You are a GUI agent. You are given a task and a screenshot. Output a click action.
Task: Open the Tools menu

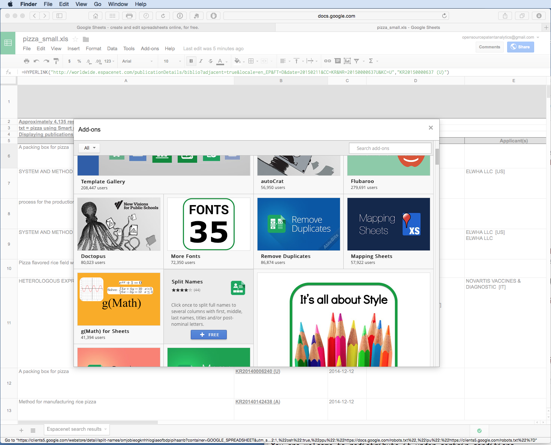pos(129,49)
